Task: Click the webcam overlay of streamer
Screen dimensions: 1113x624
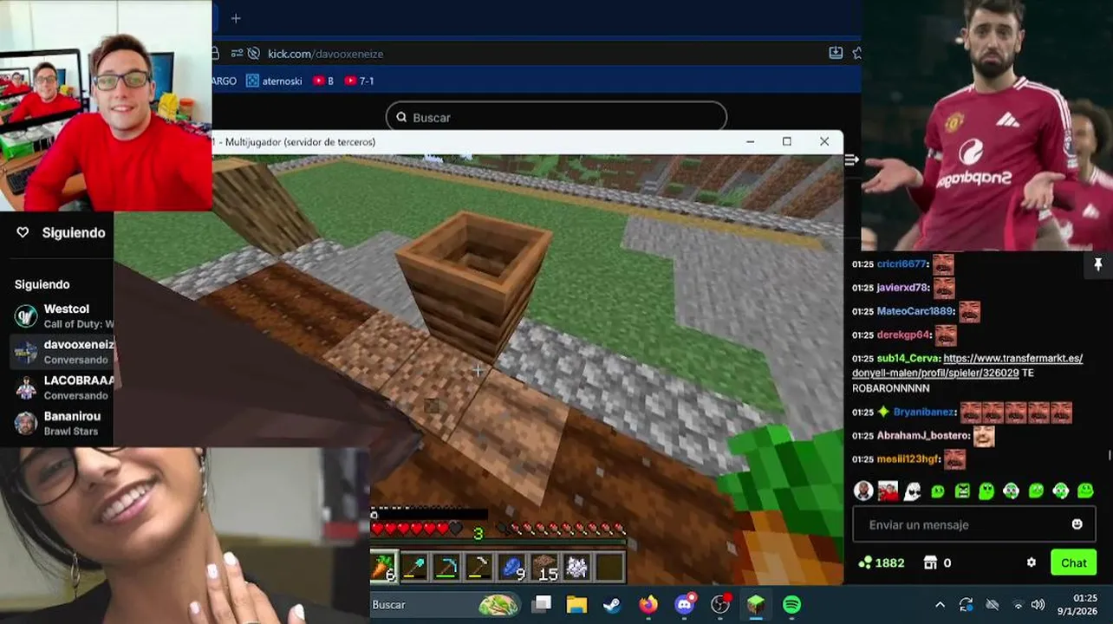Action: pos(106,105)
